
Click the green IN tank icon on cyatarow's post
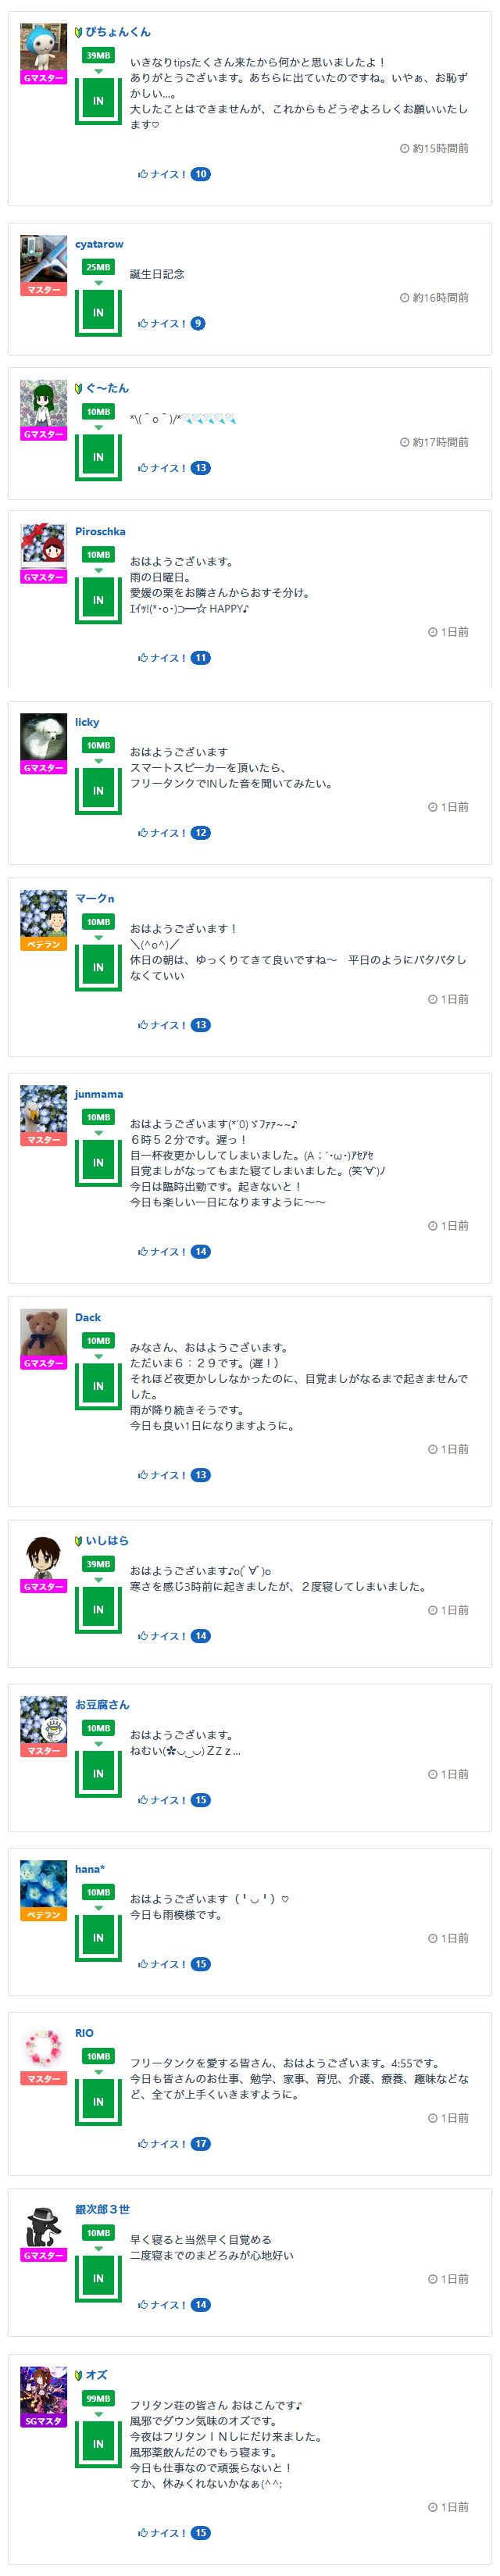(x=98, y=312)
